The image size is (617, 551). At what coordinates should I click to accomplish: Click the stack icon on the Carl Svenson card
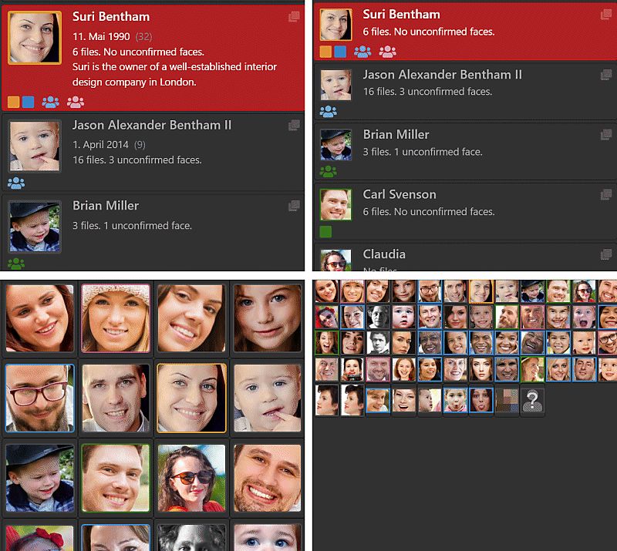[x=606, y=194]
